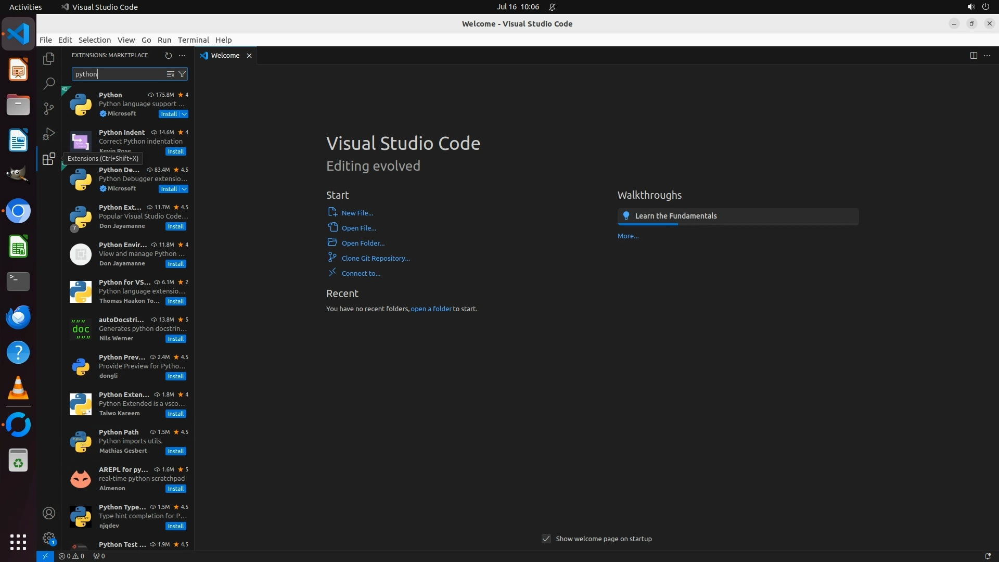Open the Explorer view in activity bar

point(49,59)
